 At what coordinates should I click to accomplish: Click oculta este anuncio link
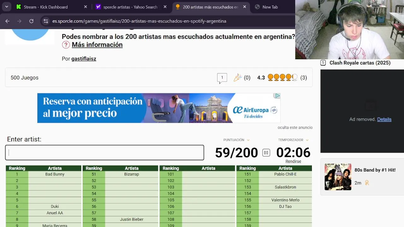[295, 127]
